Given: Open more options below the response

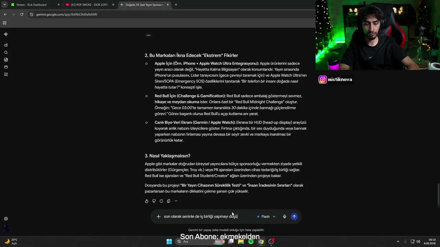Looking at the screenshot, I should [176, 201].
